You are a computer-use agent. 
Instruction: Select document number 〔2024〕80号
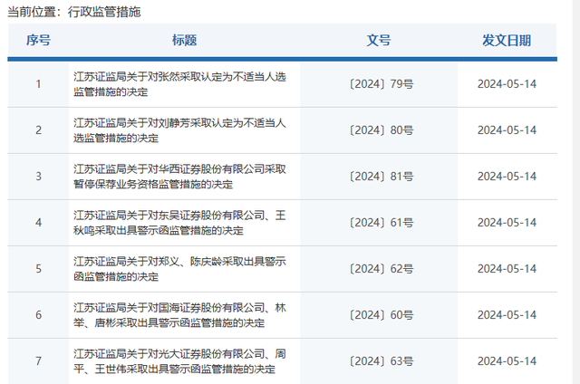tap(382, 130)
